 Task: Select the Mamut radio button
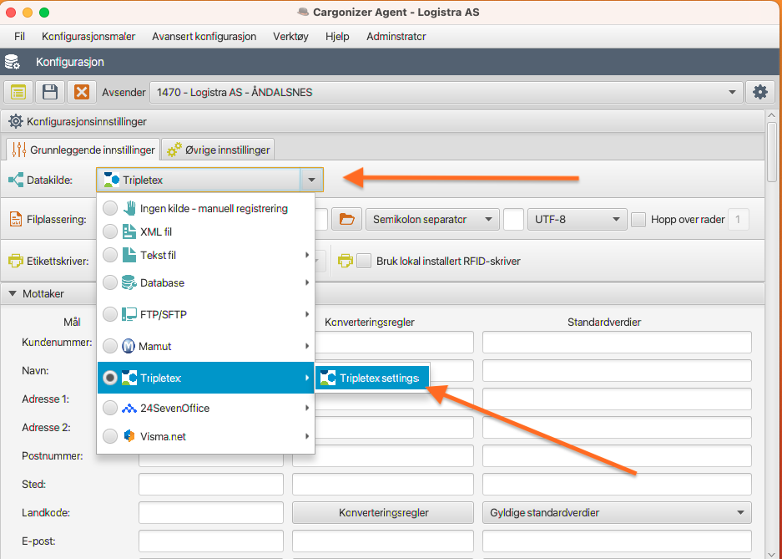click(110, 346)
